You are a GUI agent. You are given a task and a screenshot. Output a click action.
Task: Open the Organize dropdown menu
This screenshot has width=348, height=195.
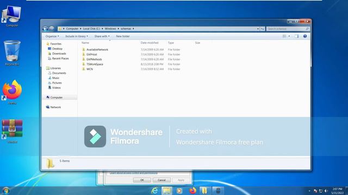[52, 36]
